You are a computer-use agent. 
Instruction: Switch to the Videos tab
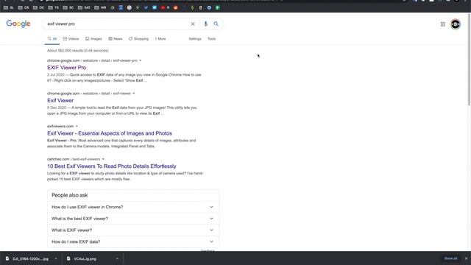(71, 39)
